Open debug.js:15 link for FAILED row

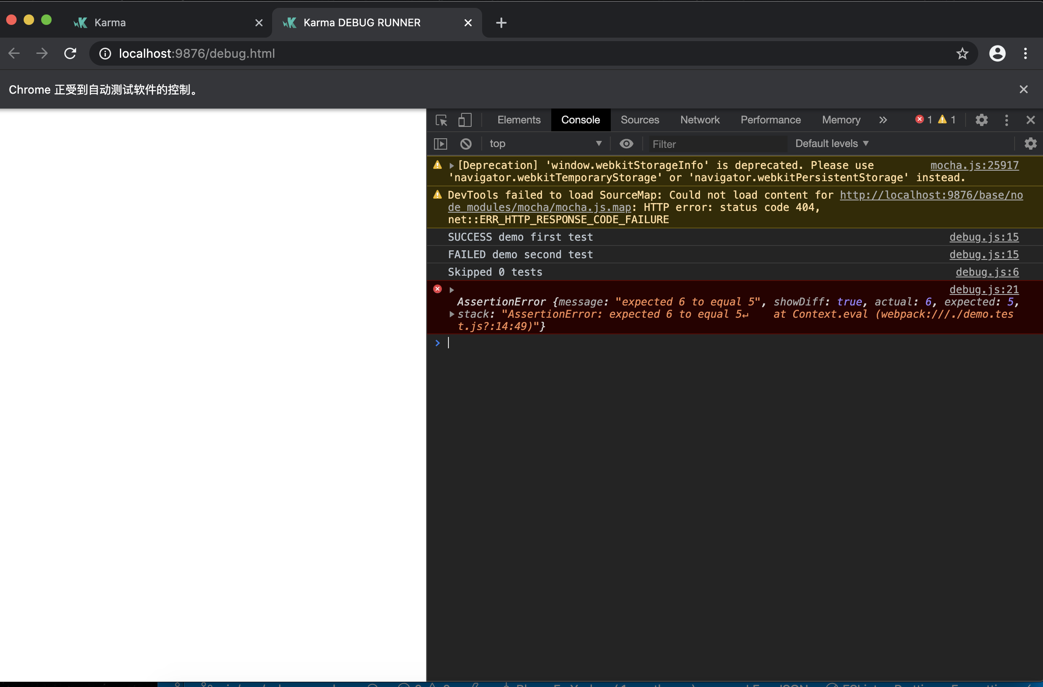(984, 255)
